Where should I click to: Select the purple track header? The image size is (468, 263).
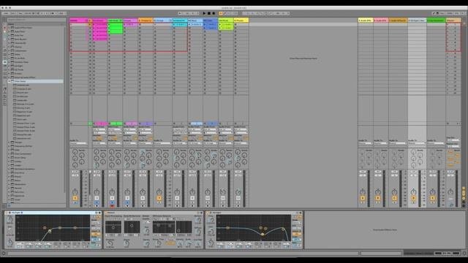click(x=130, y=20)
